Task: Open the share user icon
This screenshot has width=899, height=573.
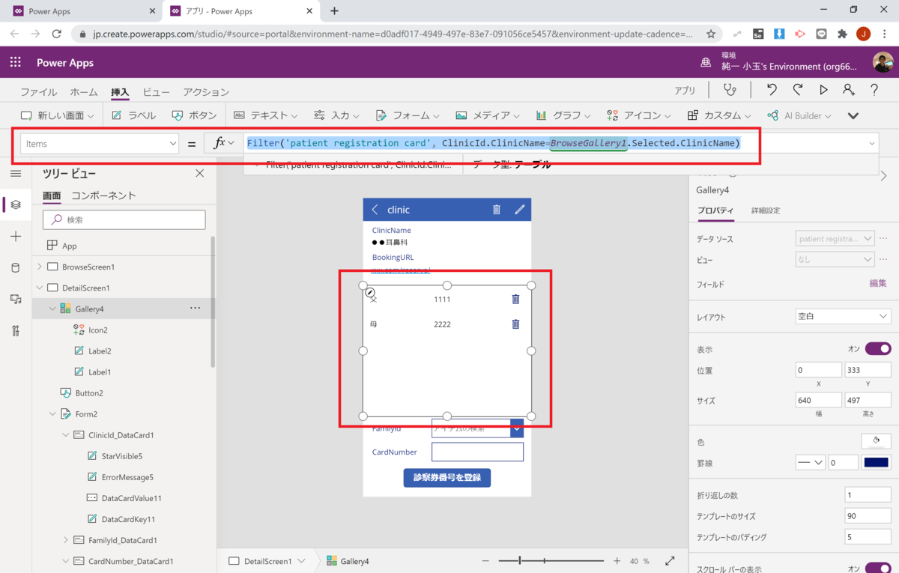Action: click(x=849, y=90)
